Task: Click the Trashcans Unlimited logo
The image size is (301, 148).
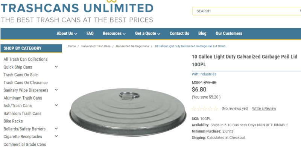Action: click(x=77, y=12)
